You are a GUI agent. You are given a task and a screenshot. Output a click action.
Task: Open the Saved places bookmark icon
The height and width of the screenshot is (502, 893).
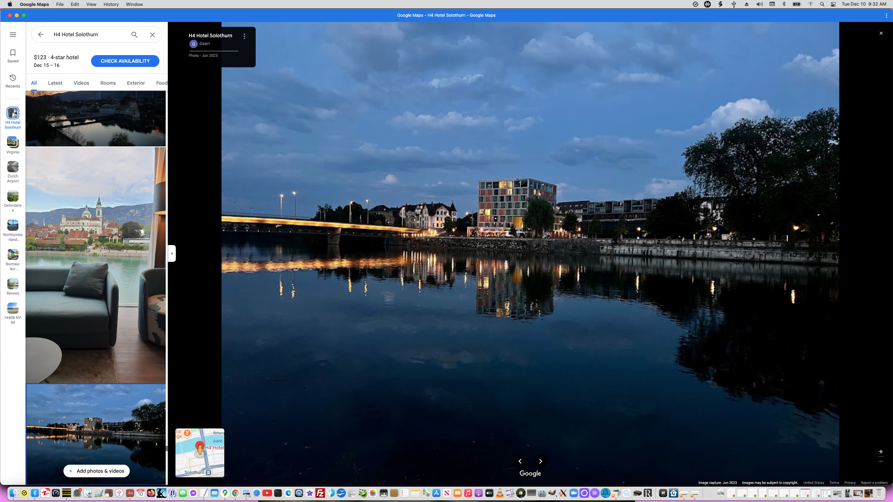[x=13, y=56]
